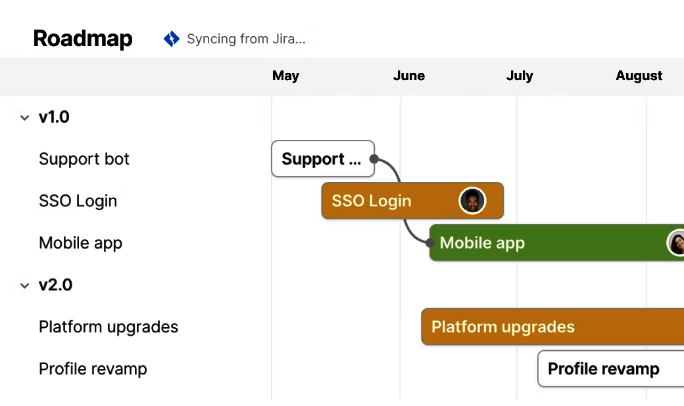Click the assignee avatar on Mobile app bar
This screenshot has width=684, height=406.
pyautogui.click(x=677, y=243)
